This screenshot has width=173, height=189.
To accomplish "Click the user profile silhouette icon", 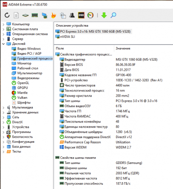I will pos(72,15).
